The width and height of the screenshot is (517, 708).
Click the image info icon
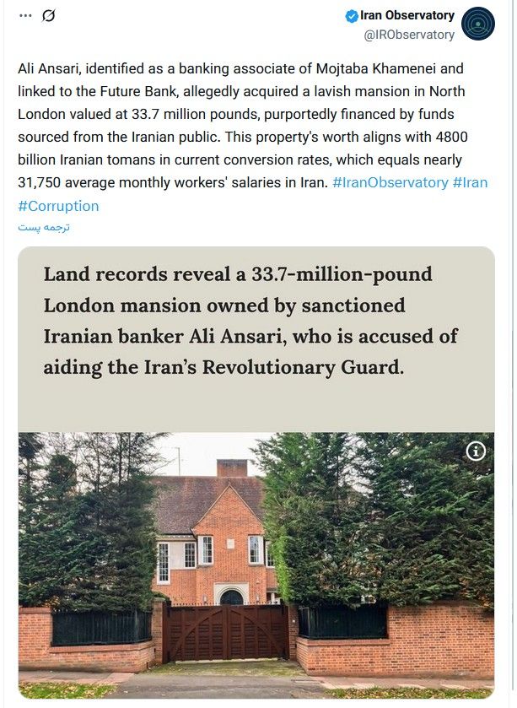coord(476,451)
